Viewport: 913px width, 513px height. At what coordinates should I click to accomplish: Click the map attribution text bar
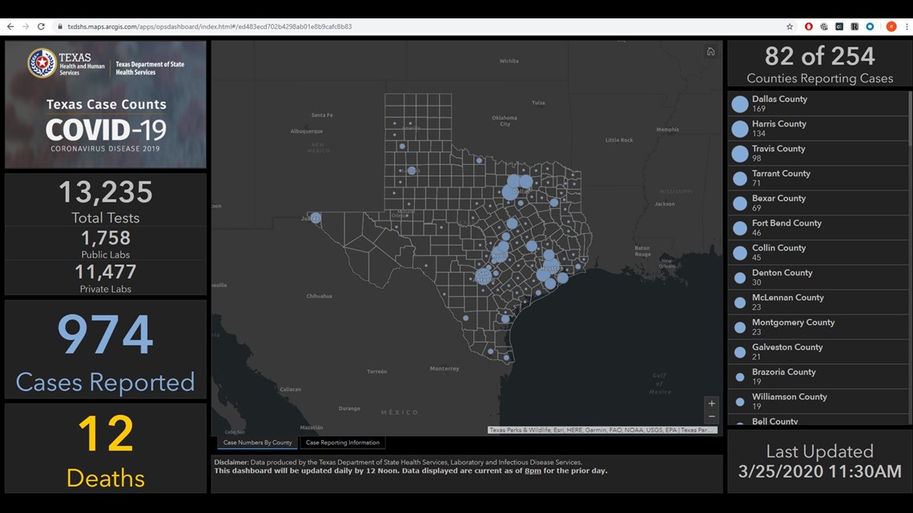(602, 431)
